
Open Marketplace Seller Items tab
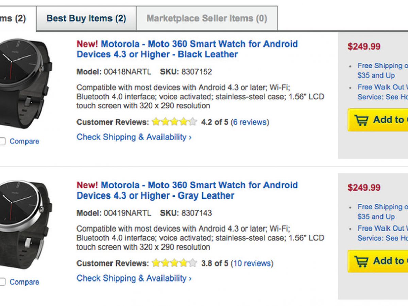coord(207,18)
